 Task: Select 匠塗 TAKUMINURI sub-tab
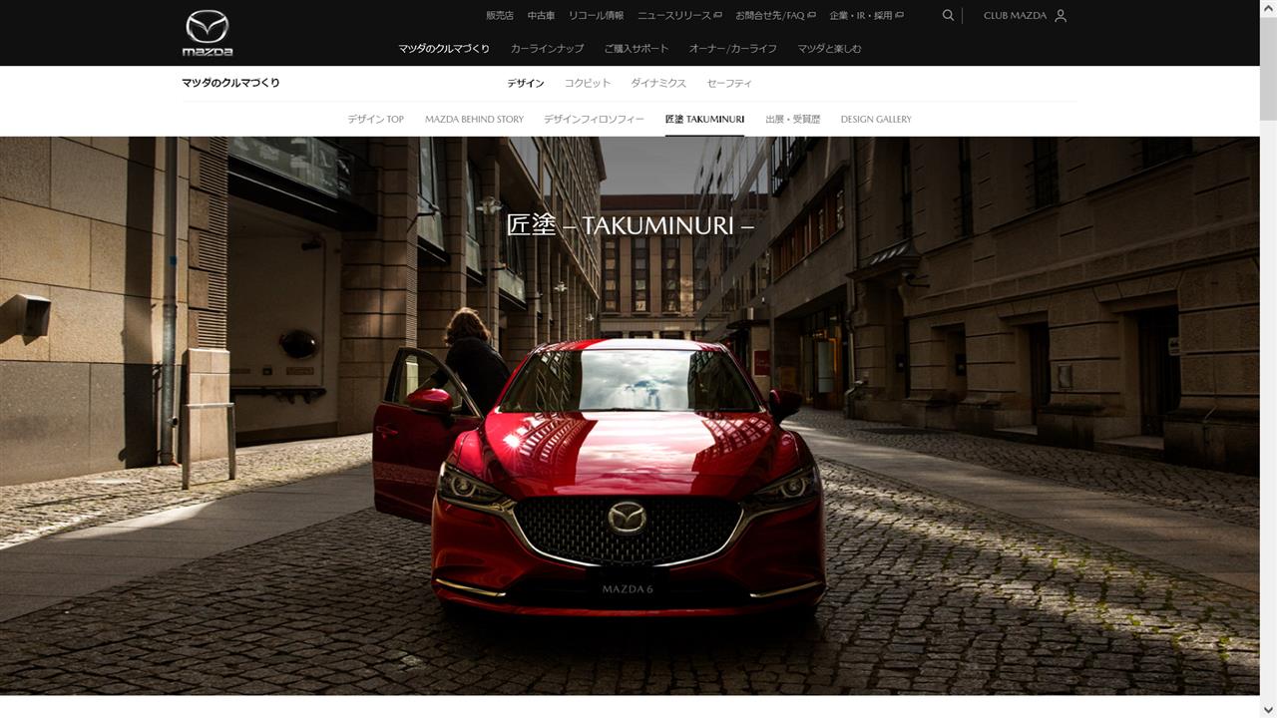704,119
